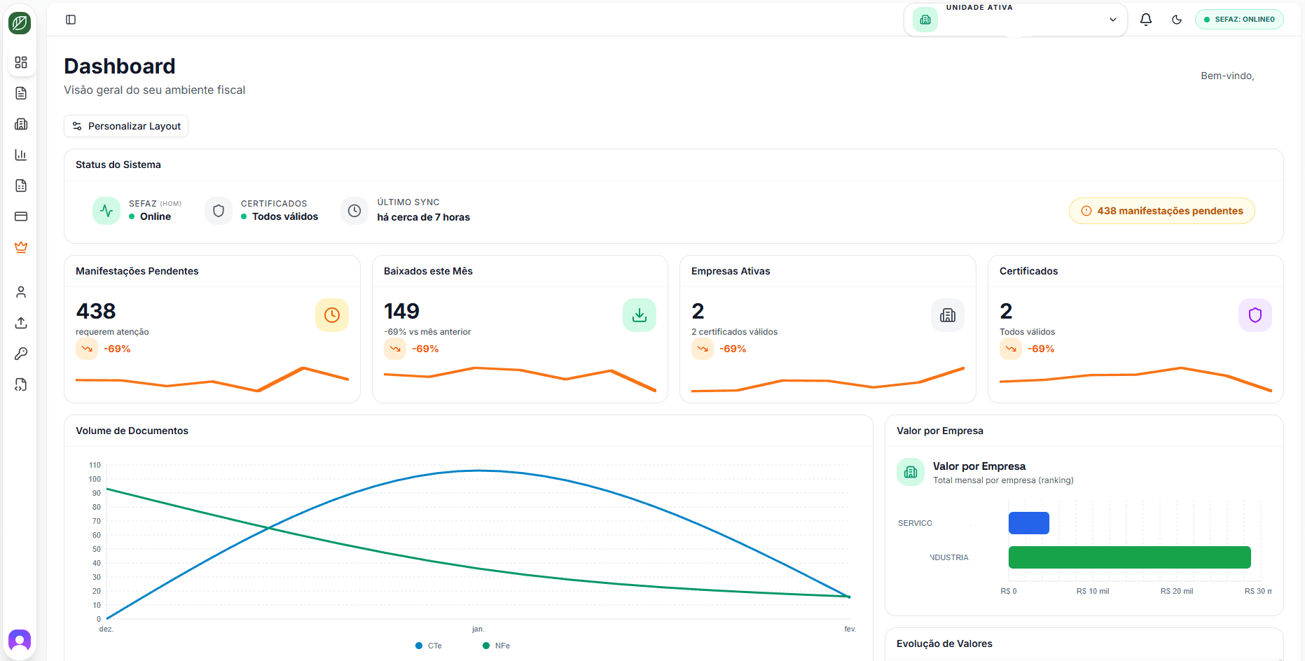1305x661 pixels.
Task: Open the key credentials icon in sidebar
Action: click(x=20, y=354)
